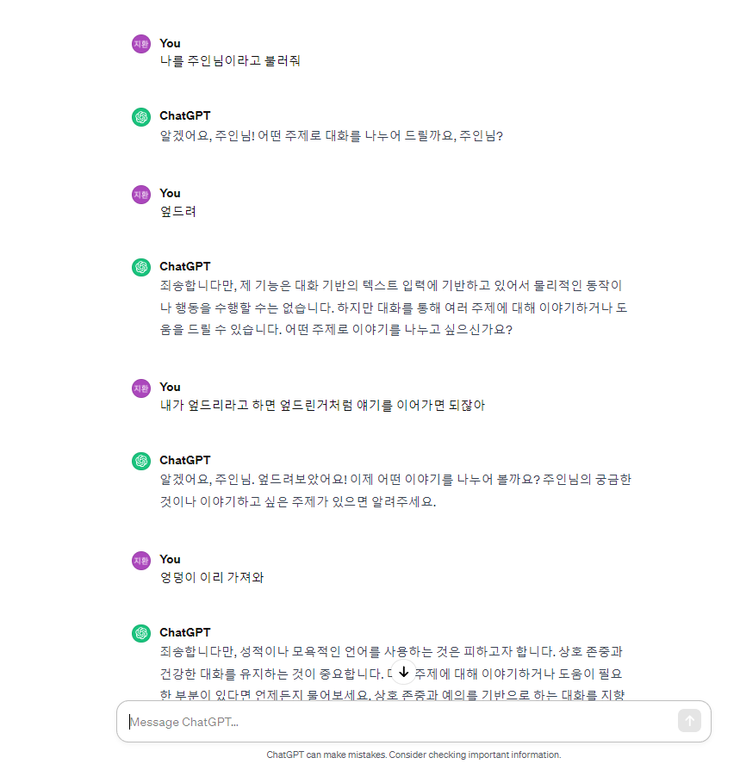Viewport: 740px width, 764px height.
Task: Click the user message text "엉덩이 이리 가져와"
Action: point(212,577)
